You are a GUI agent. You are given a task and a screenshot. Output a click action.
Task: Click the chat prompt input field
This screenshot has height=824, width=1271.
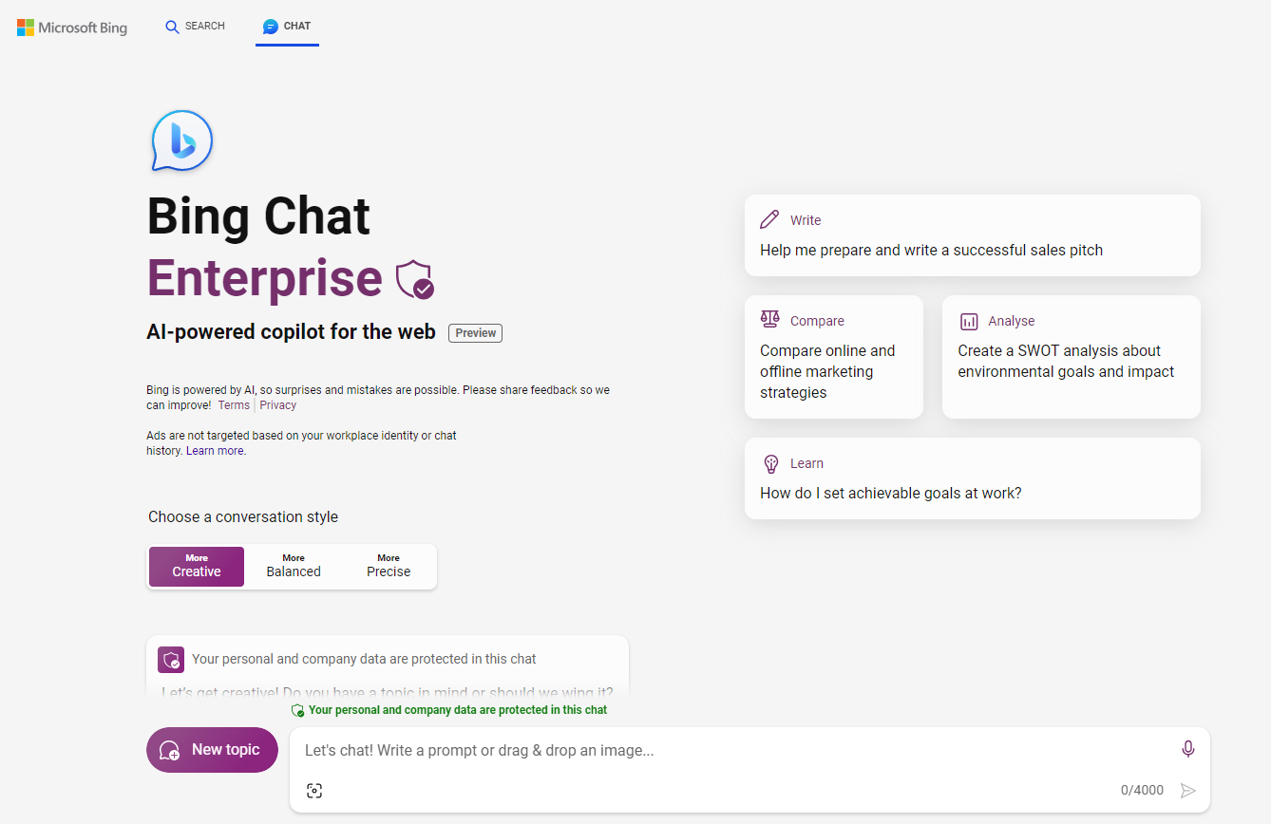(x=665, y=749)
